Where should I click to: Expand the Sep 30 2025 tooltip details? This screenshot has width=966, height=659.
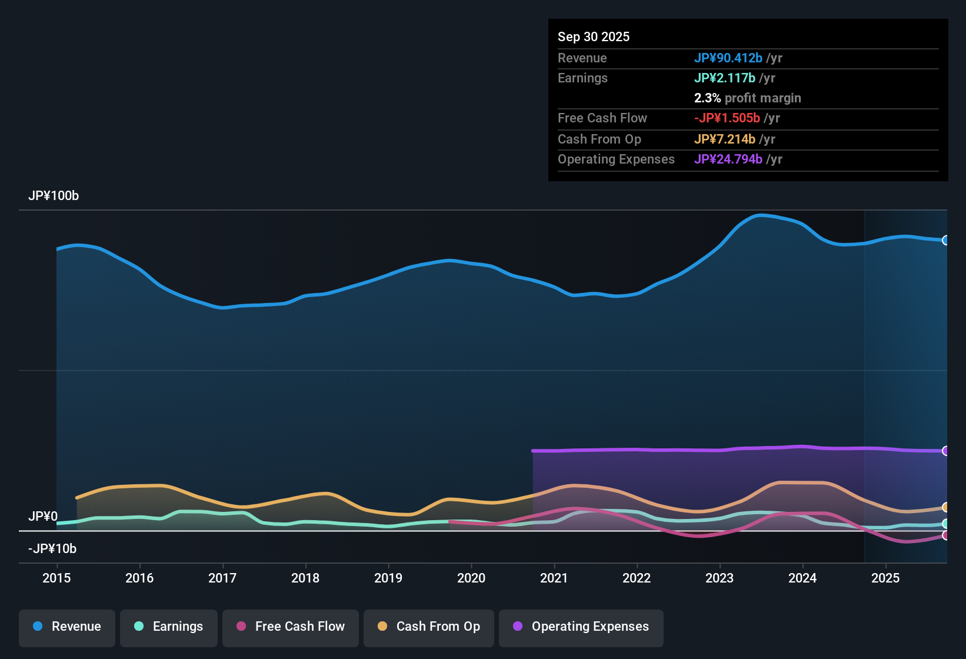tap(594, 36)
